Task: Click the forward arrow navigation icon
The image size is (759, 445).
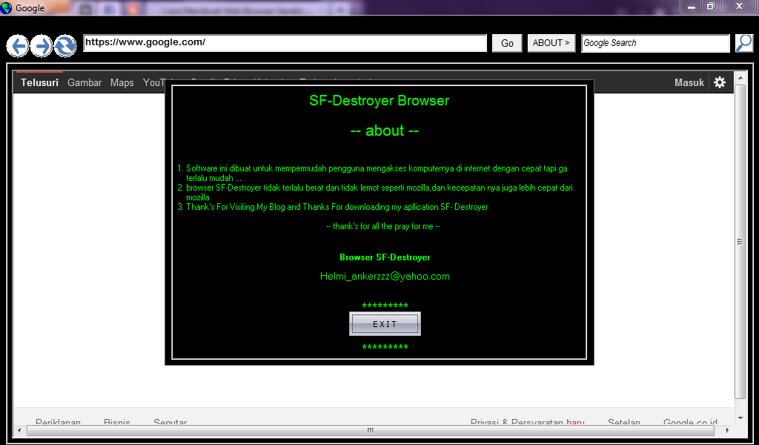Action: tap(42, 46)
